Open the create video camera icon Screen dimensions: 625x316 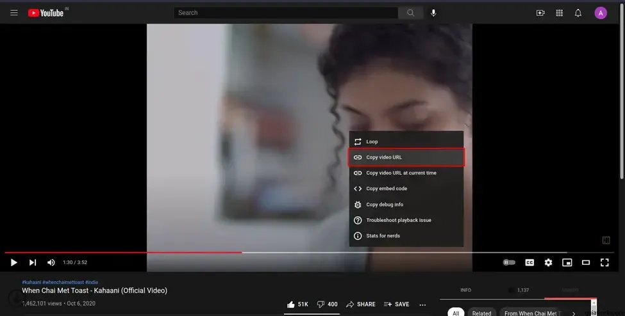pos(540,13)
